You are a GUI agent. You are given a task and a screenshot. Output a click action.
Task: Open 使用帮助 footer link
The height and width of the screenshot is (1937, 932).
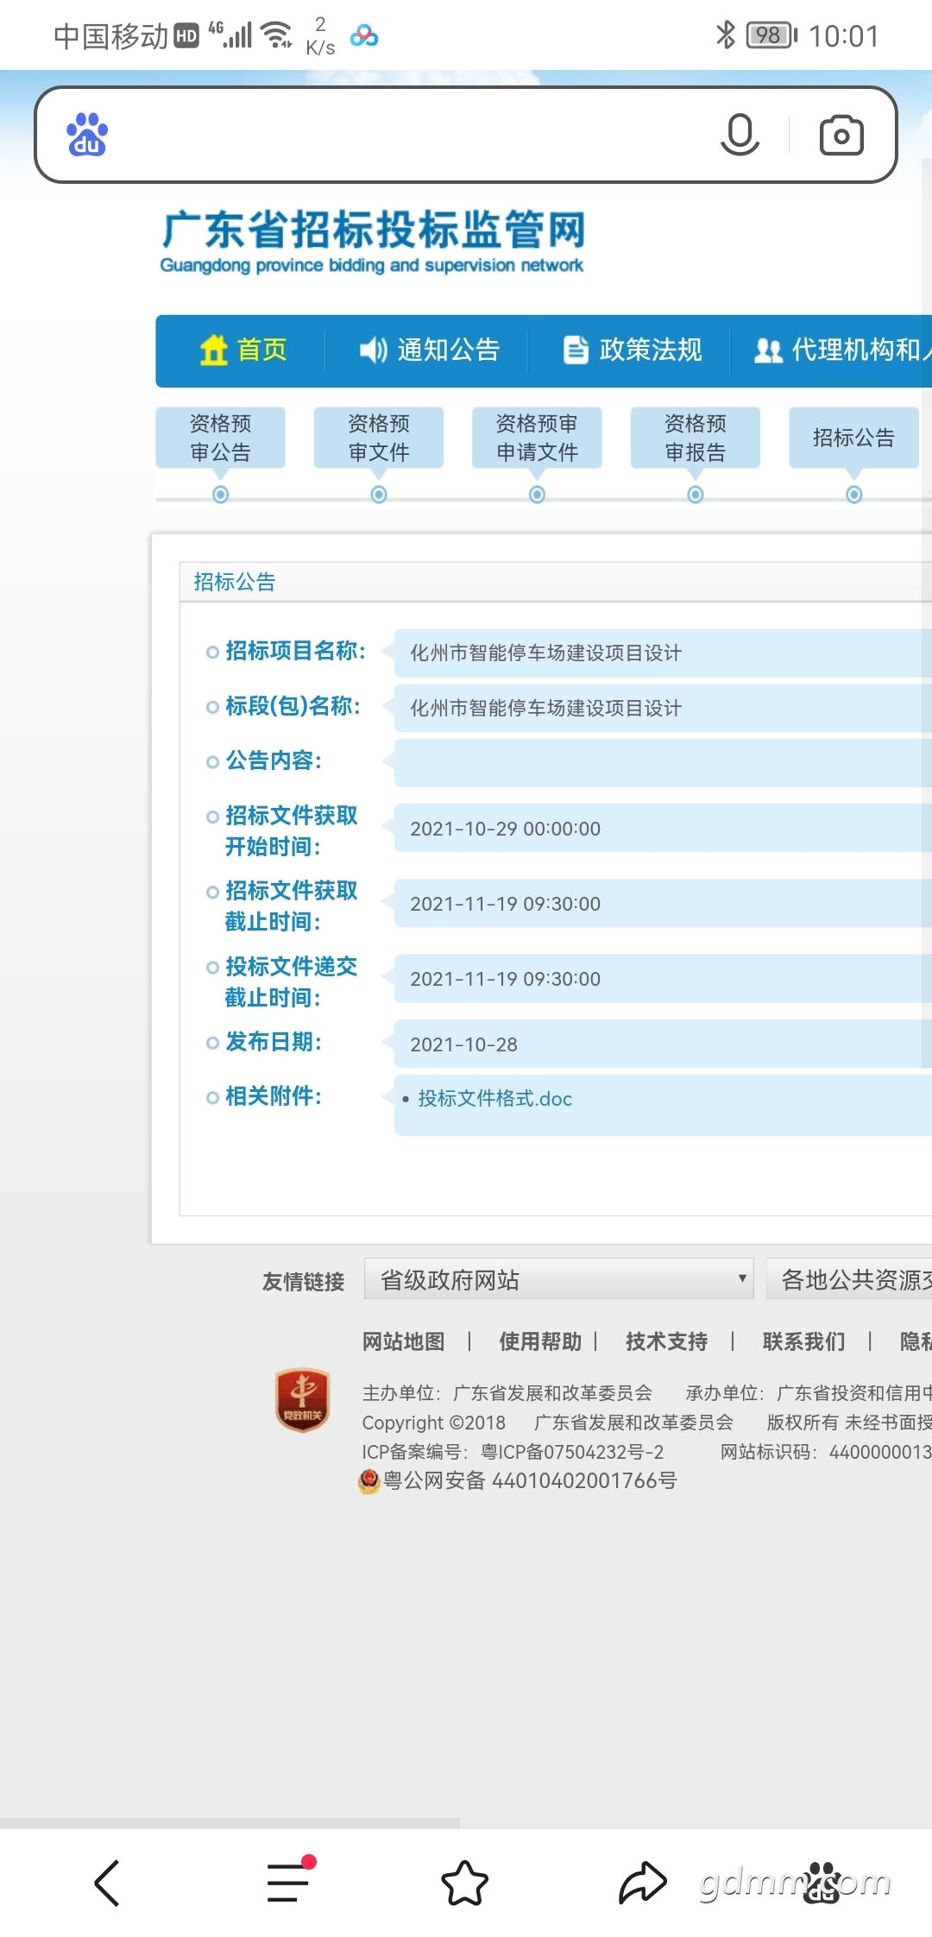pos(540,1341)
